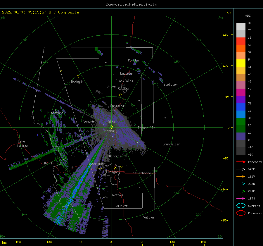This screenshot has height=246, width=263.
Task: Click the dBZ legend heading
Action: [248, 16]
